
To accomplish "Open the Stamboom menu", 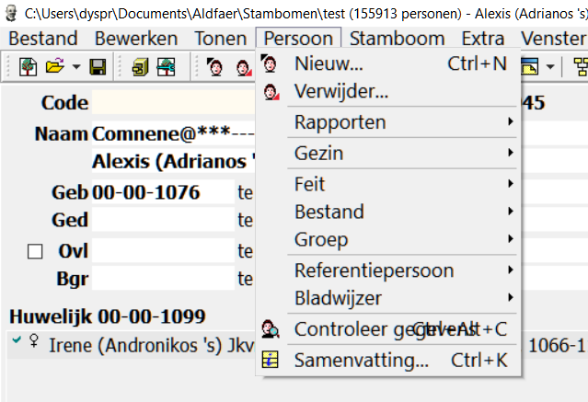I will (x=397, y=39).
